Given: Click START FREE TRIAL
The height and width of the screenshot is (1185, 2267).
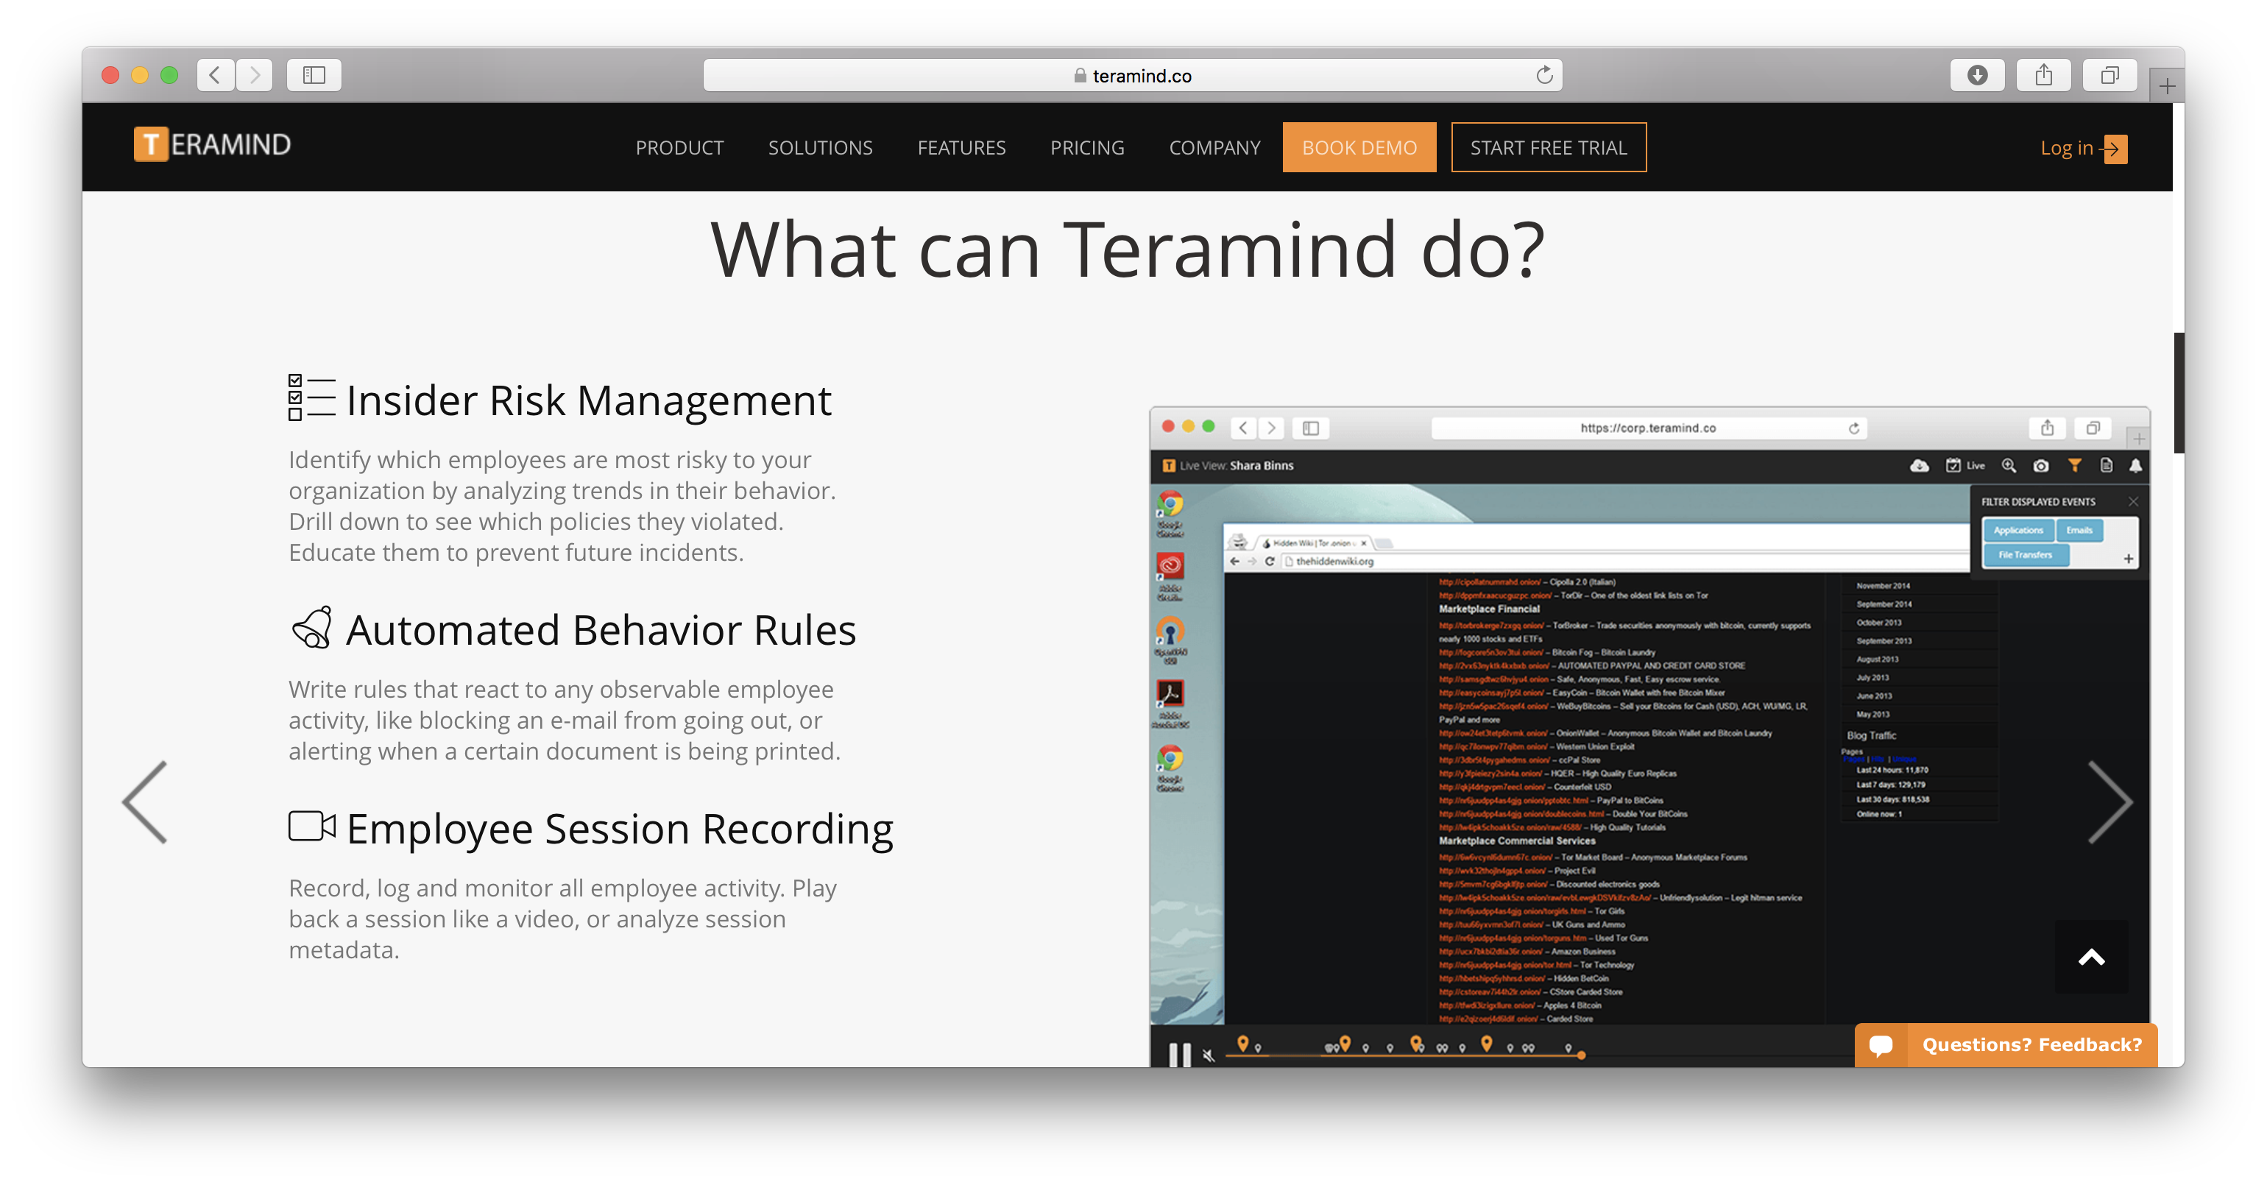Looking at the screenshot, I should click(x=1548, y=147).
